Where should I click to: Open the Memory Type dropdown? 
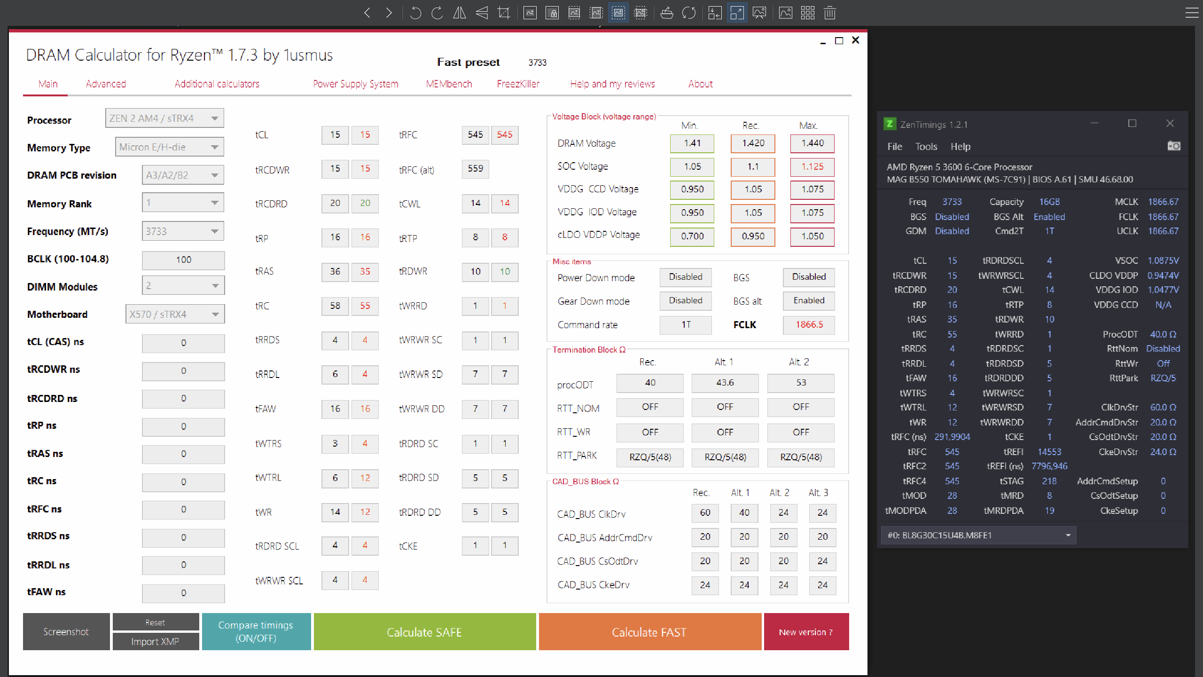(170, 147)
